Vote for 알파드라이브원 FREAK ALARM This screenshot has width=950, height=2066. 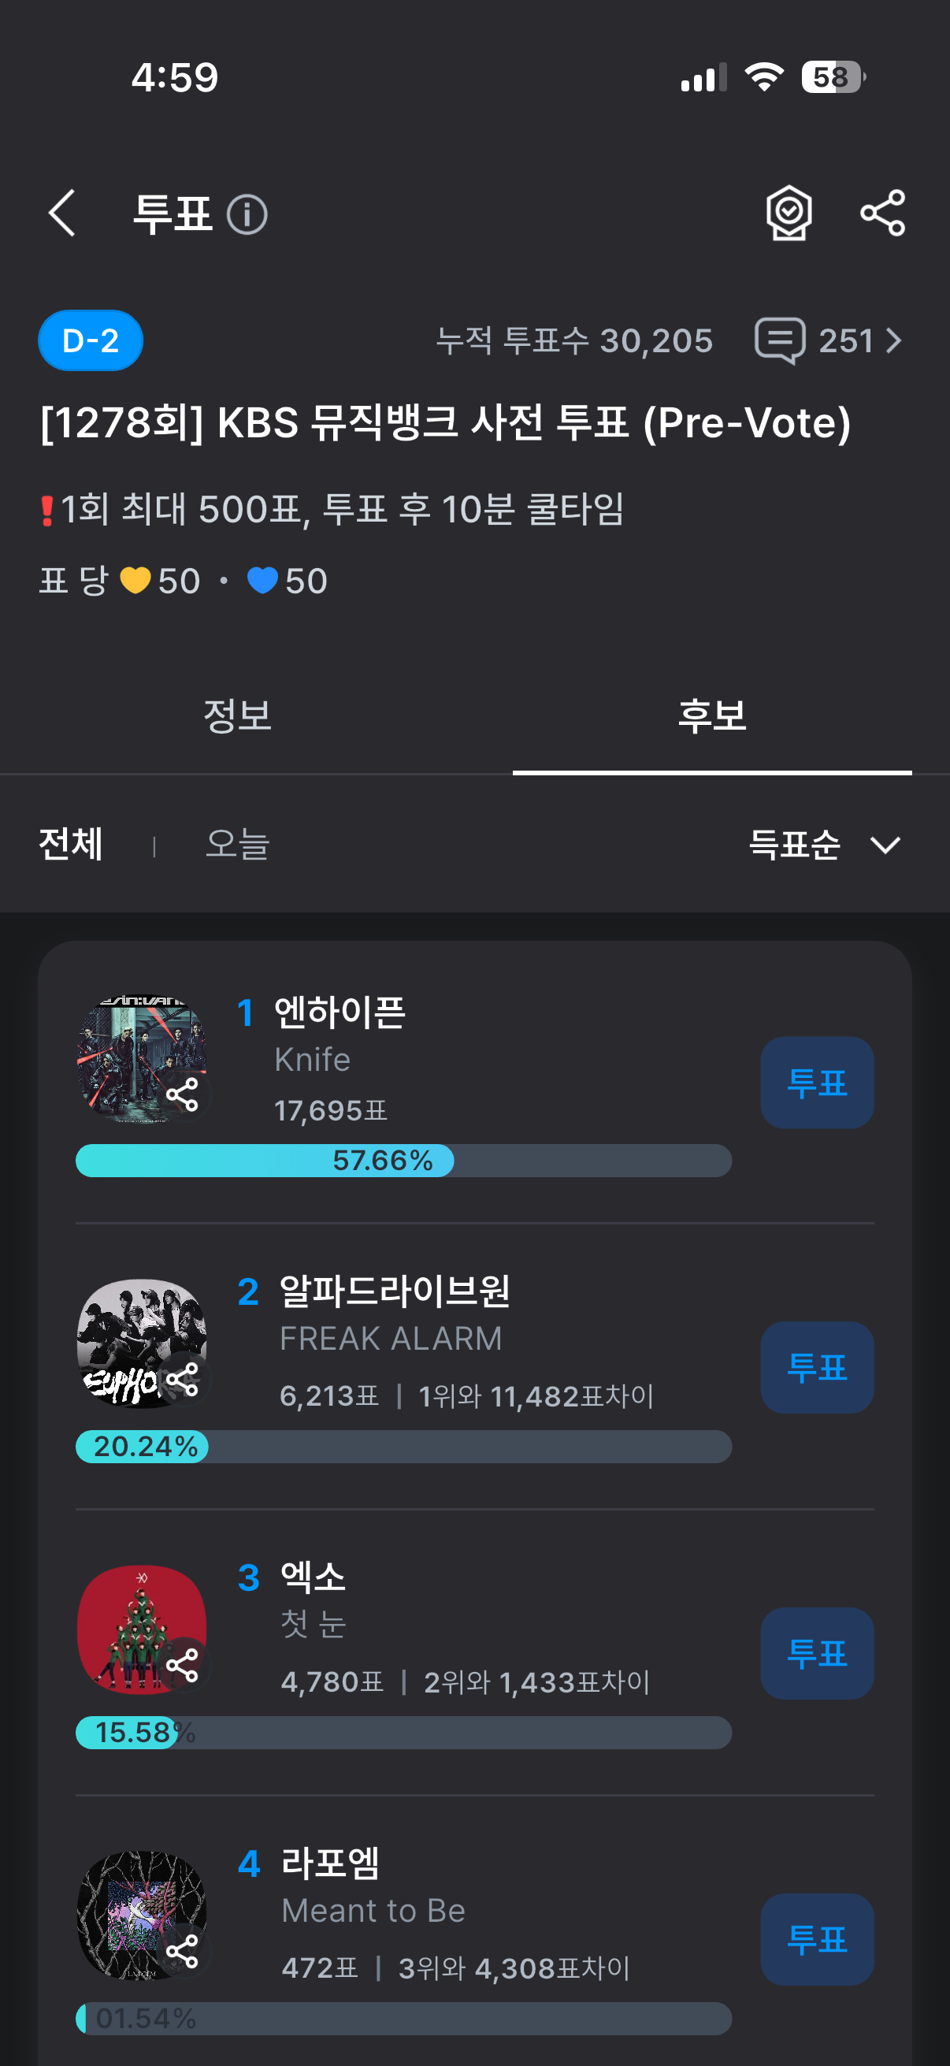click(816, 1367)
